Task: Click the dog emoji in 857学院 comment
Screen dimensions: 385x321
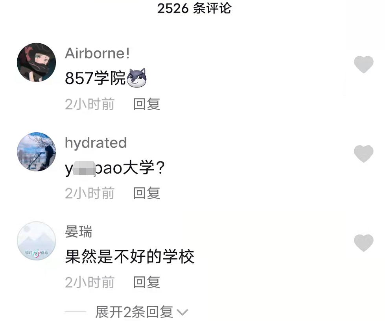Action: tap(136, 78)
